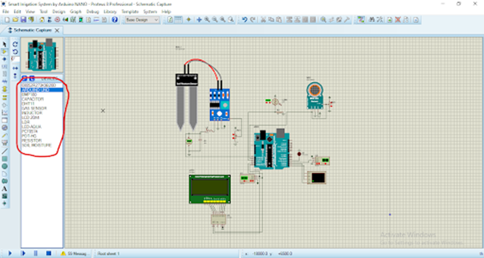Image resolution: width=484 pixels, height=258 pixels.
Task: Open the Library menu
Action: pos(110,11)
